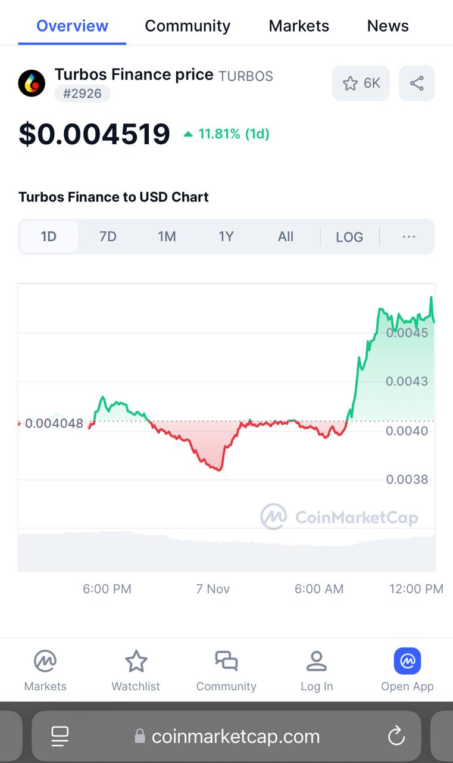Open the browser page options icon
The image size is (453, 763).
click(60, 737)
